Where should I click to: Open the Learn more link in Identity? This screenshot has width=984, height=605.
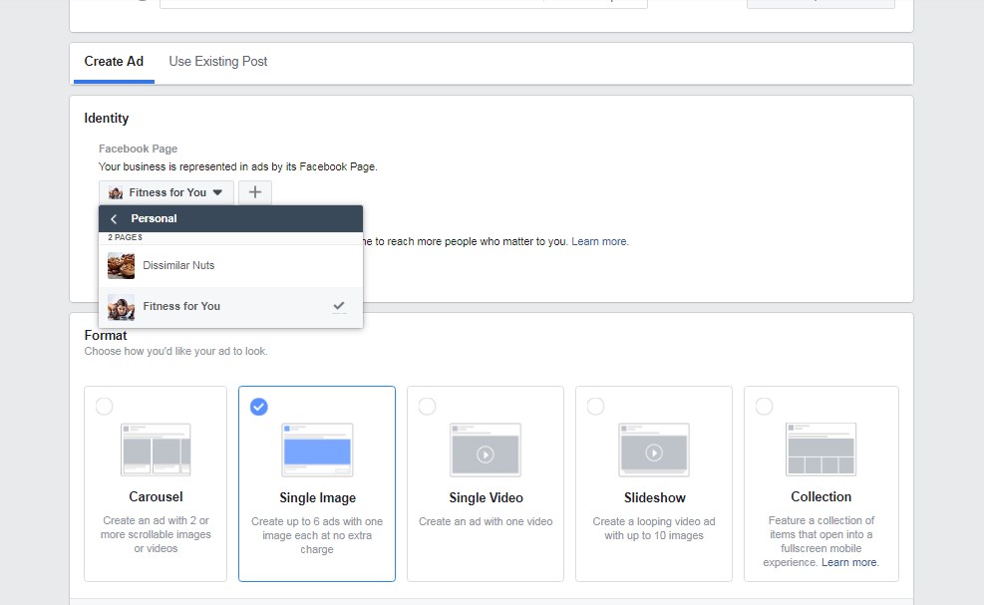599,241
